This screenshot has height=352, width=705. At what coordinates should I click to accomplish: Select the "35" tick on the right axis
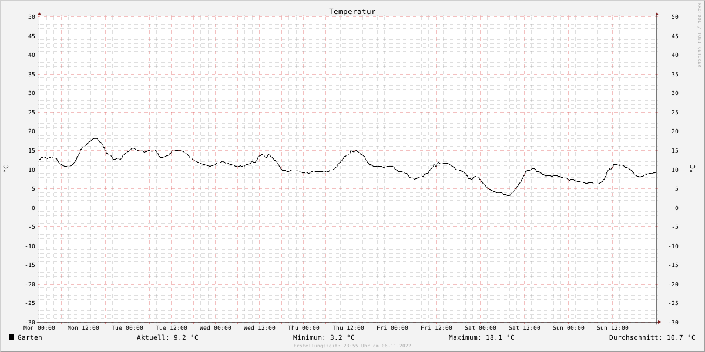pos(675,75)
